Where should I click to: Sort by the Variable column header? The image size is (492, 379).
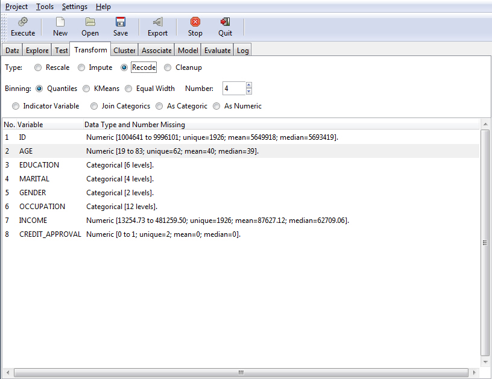[49, 125]
